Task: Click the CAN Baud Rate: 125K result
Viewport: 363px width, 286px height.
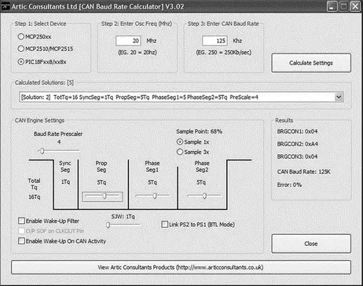Action: [x=303, y=171]
